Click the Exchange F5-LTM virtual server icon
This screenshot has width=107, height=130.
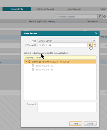pyautogui.click(x=29, y=62)
